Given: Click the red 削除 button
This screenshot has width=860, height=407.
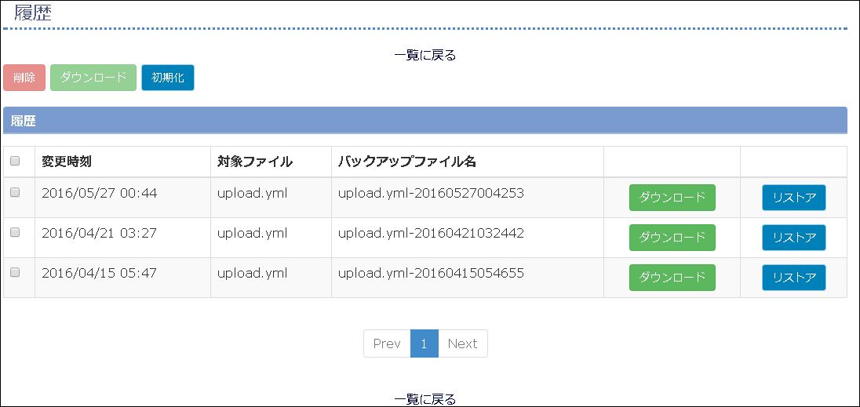Looking at the screenshot, I should 24,78.
